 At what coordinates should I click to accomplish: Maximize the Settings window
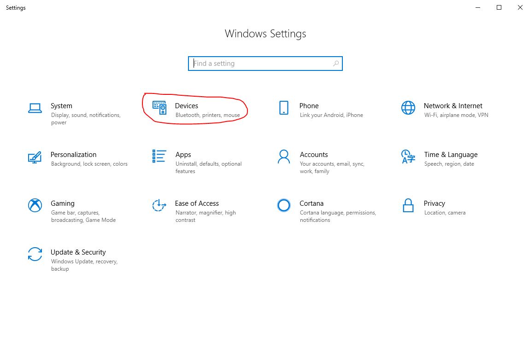click(x=499, y=7)
